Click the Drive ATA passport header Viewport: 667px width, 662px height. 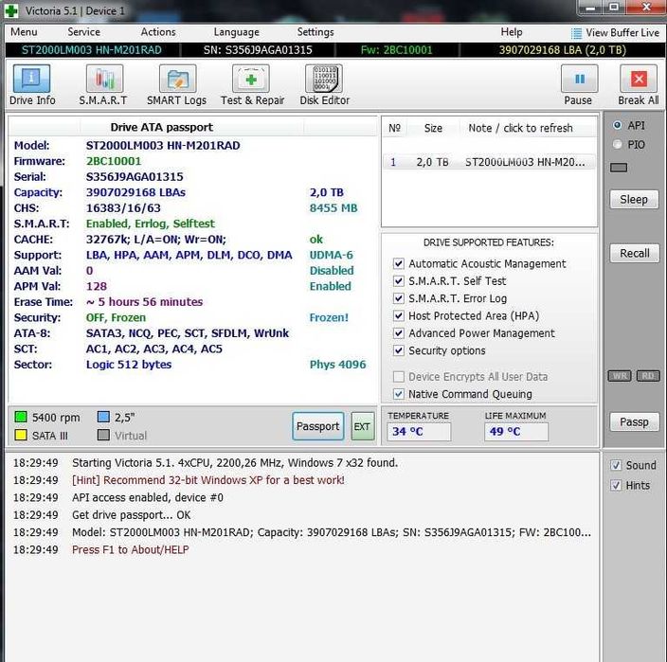(162, 127)
